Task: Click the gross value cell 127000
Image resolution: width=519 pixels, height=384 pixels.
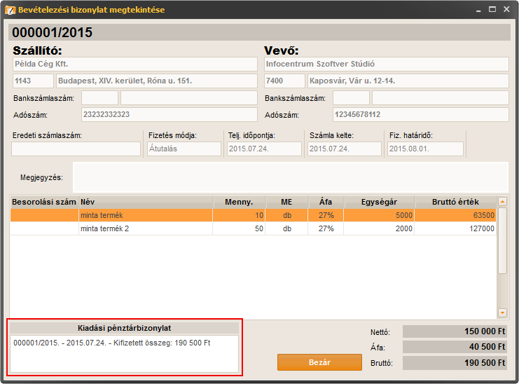Action: (x=455, y=228)
